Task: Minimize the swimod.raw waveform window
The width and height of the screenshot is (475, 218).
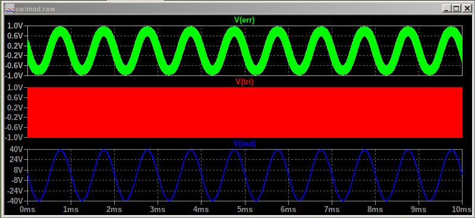Action: tap(446, 8)
